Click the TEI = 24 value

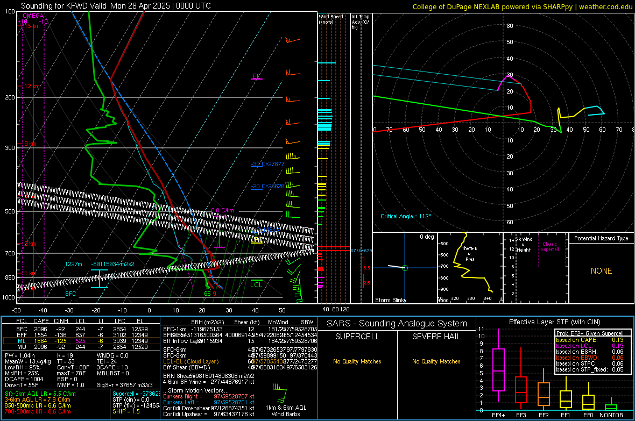coord(107,361)
